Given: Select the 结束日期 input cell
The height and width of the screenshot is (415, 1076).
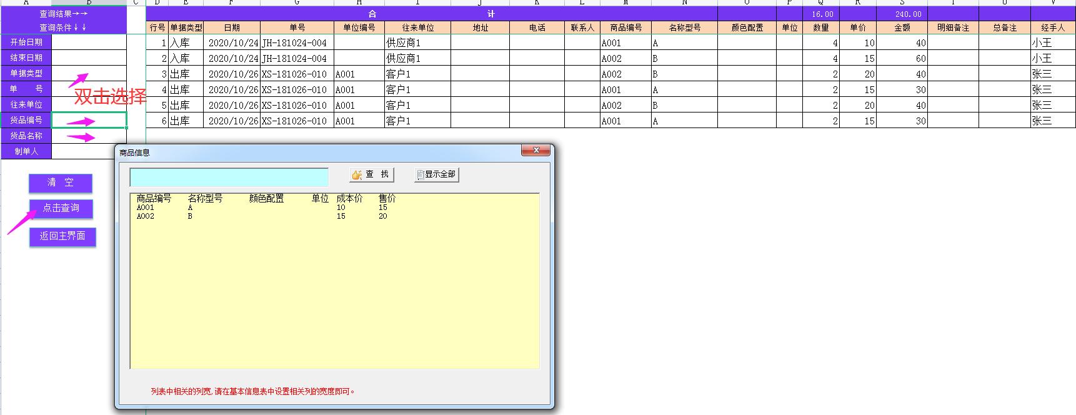Looking at the screenshot, I should (89, 57).
